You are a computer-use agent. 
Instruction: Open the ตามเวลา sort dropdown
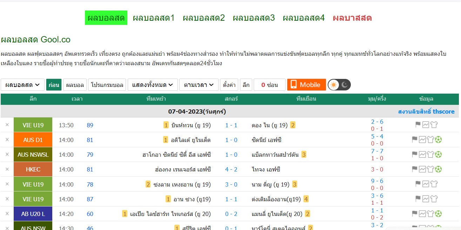pos(199,84)
